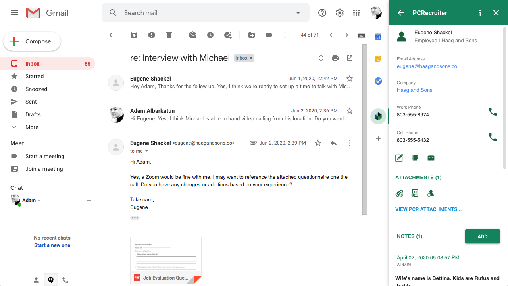Screen dimensions: 508x286
Task: Switch to the Inbox label in the sidebar
Action: click(32, 63)
